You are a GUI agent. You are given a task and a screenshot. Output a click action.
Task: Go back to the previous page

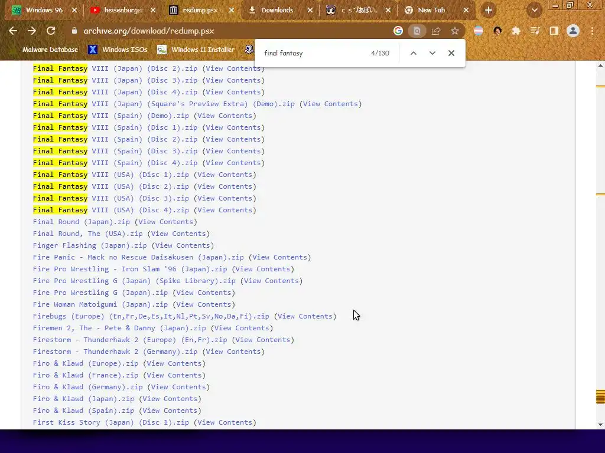point(13,31)
